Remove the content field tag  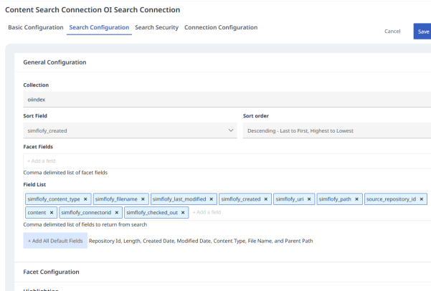(52, 213)
